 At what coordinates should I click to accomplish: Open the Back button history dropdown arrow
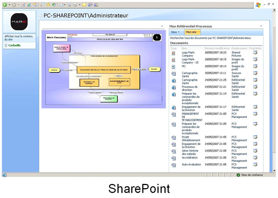click(x=9, y=5)
